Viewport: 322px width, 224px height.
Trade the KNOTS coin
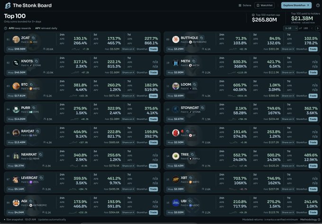click(x=153, y=73)
